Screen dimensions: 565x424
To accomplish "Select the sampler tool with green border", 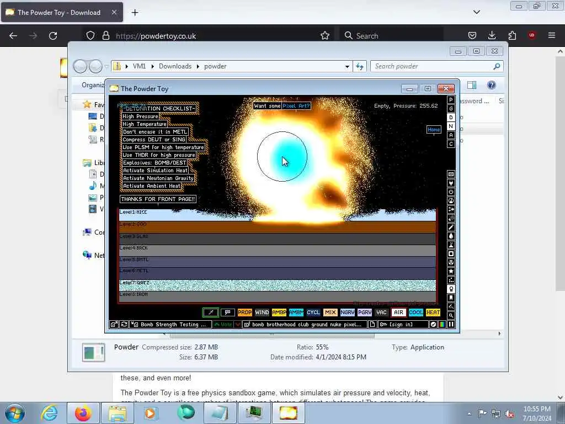I will [x=211, y=312].
